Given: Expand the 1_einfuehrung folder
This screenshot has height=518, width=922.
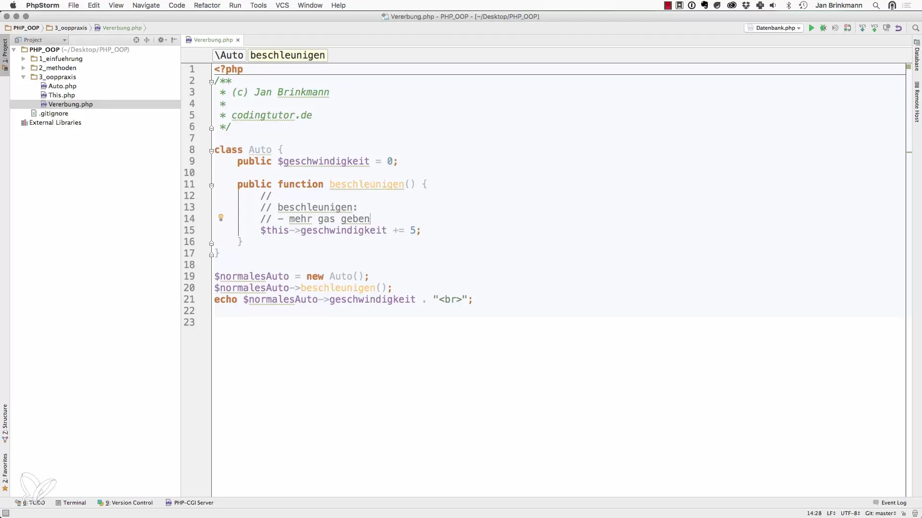Looking at the screenshot, I should click(23, 59).
